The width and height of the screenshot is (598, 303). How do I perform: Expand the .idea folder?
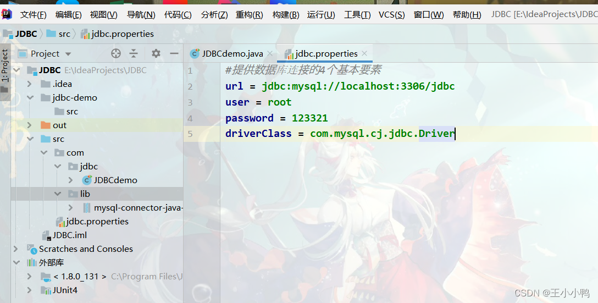click(x=30, y=84)
